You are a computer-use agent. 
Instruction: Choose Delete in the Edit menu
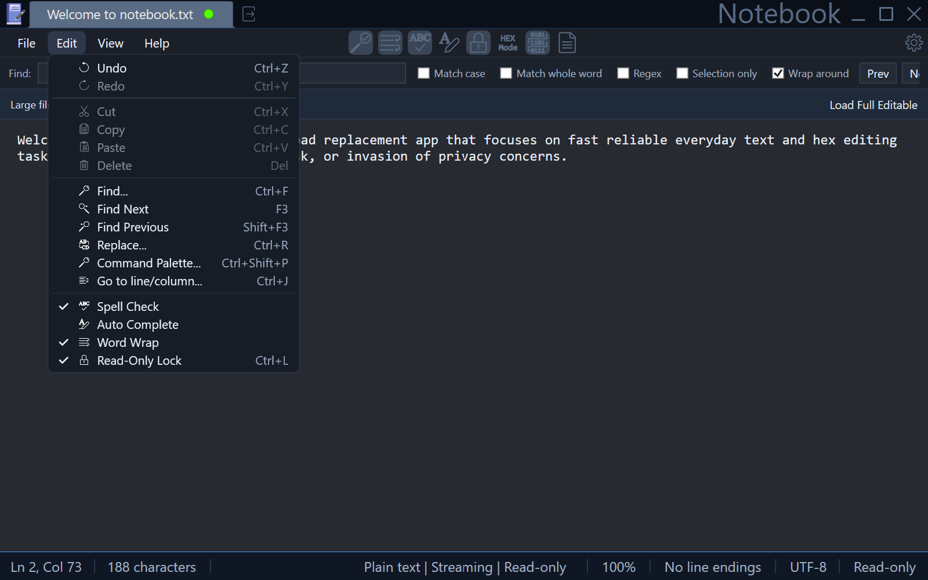tap(174, 165)
